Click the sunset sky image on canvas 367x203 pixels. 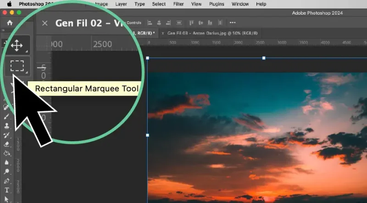257,138
